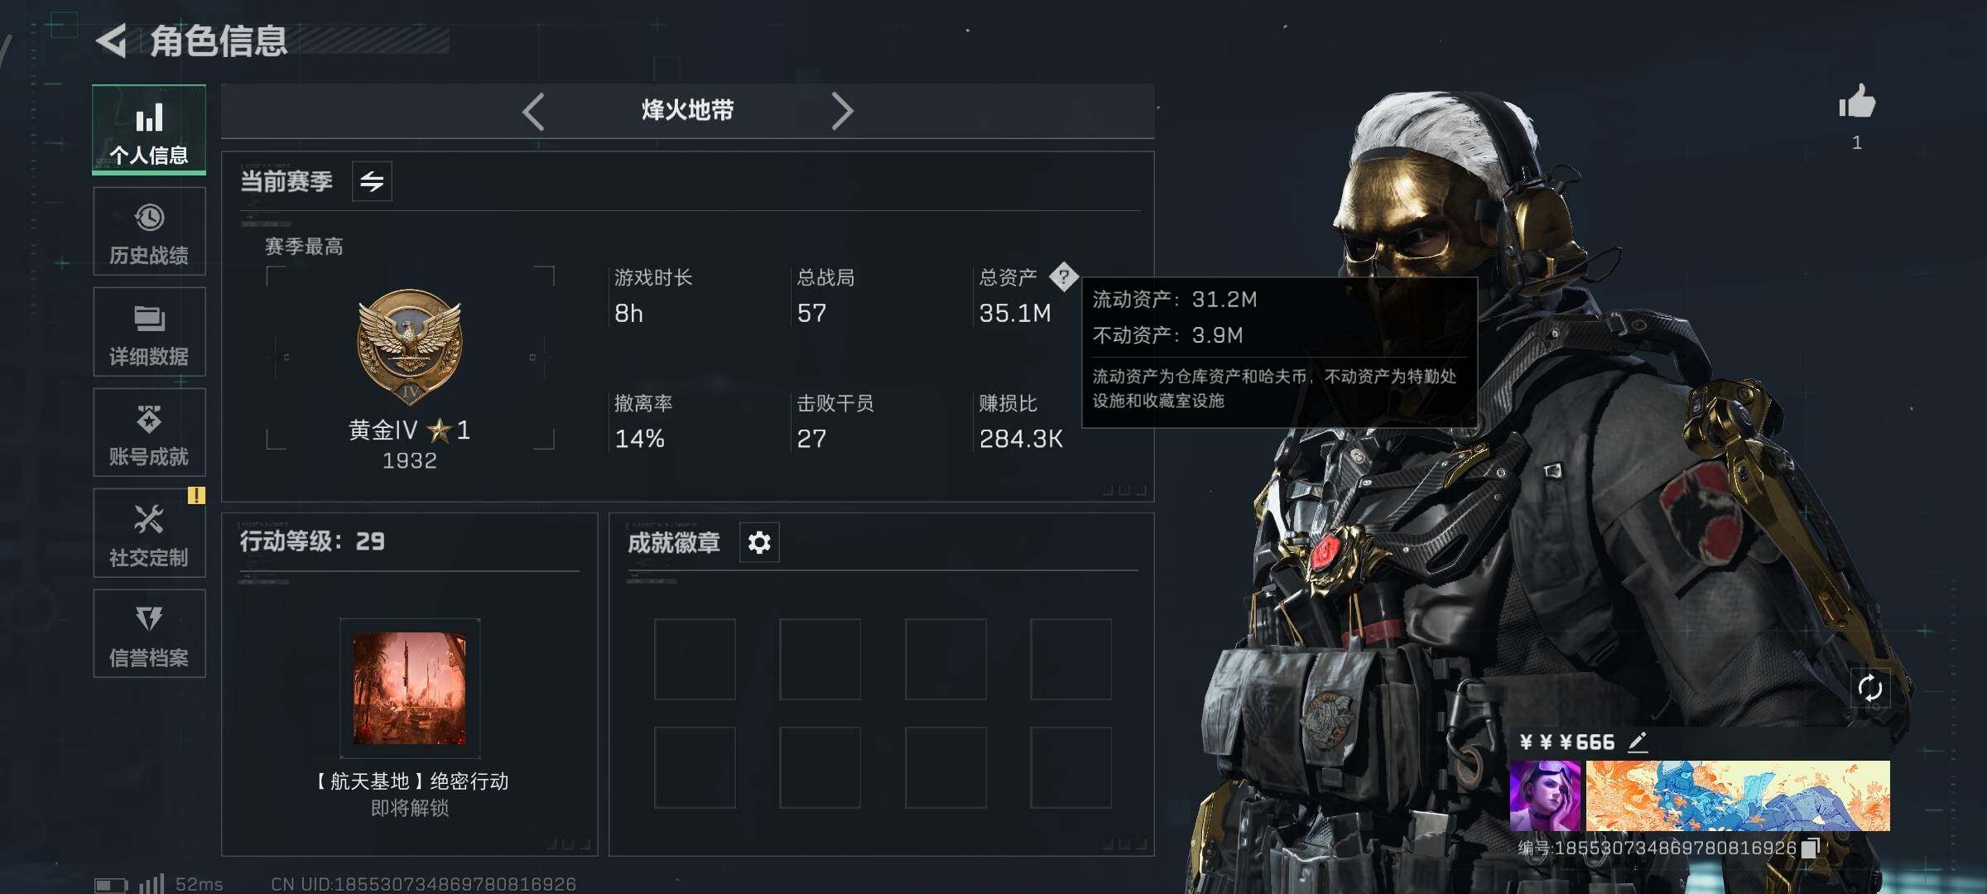Image resolution: width=1987 pixels, height=894 pixels.
Task: Give a thumbs-up like to this profile
Action: (x=1857, y=103)
